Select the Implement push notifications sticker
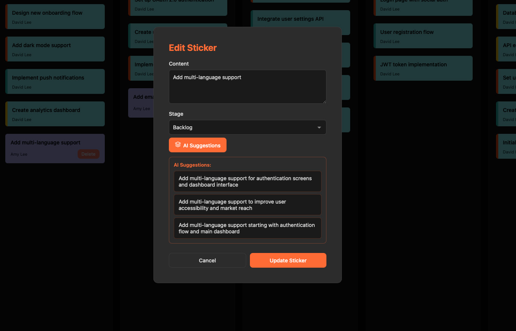 (55, 81)
